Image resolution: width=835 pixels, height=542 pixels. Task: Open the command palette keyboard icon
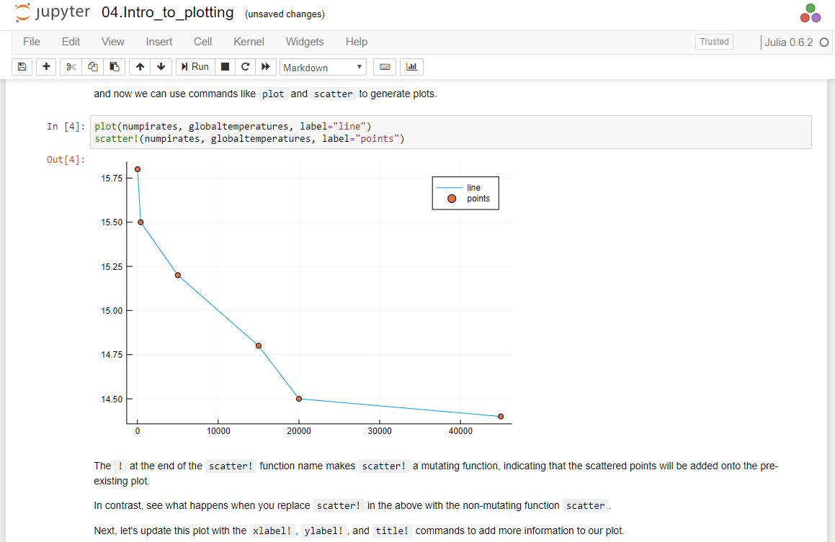tap(385, 67)
